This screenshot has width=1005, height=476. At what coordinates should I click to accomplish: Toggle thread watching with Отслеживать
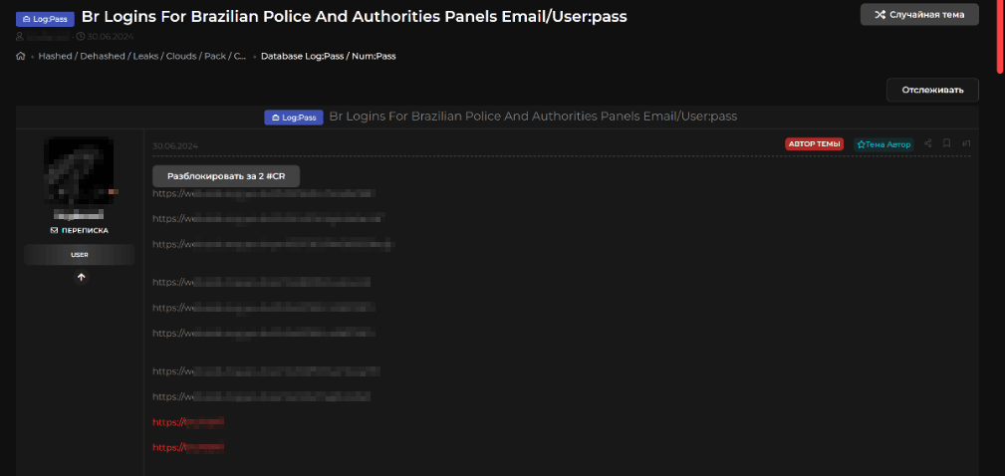pos(932,90)
